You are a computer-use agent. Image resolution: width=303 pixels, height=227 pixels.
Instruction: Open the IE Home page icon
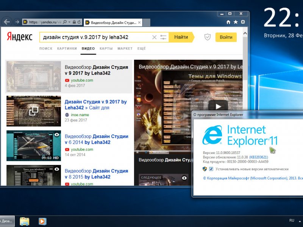pos(228,22)
